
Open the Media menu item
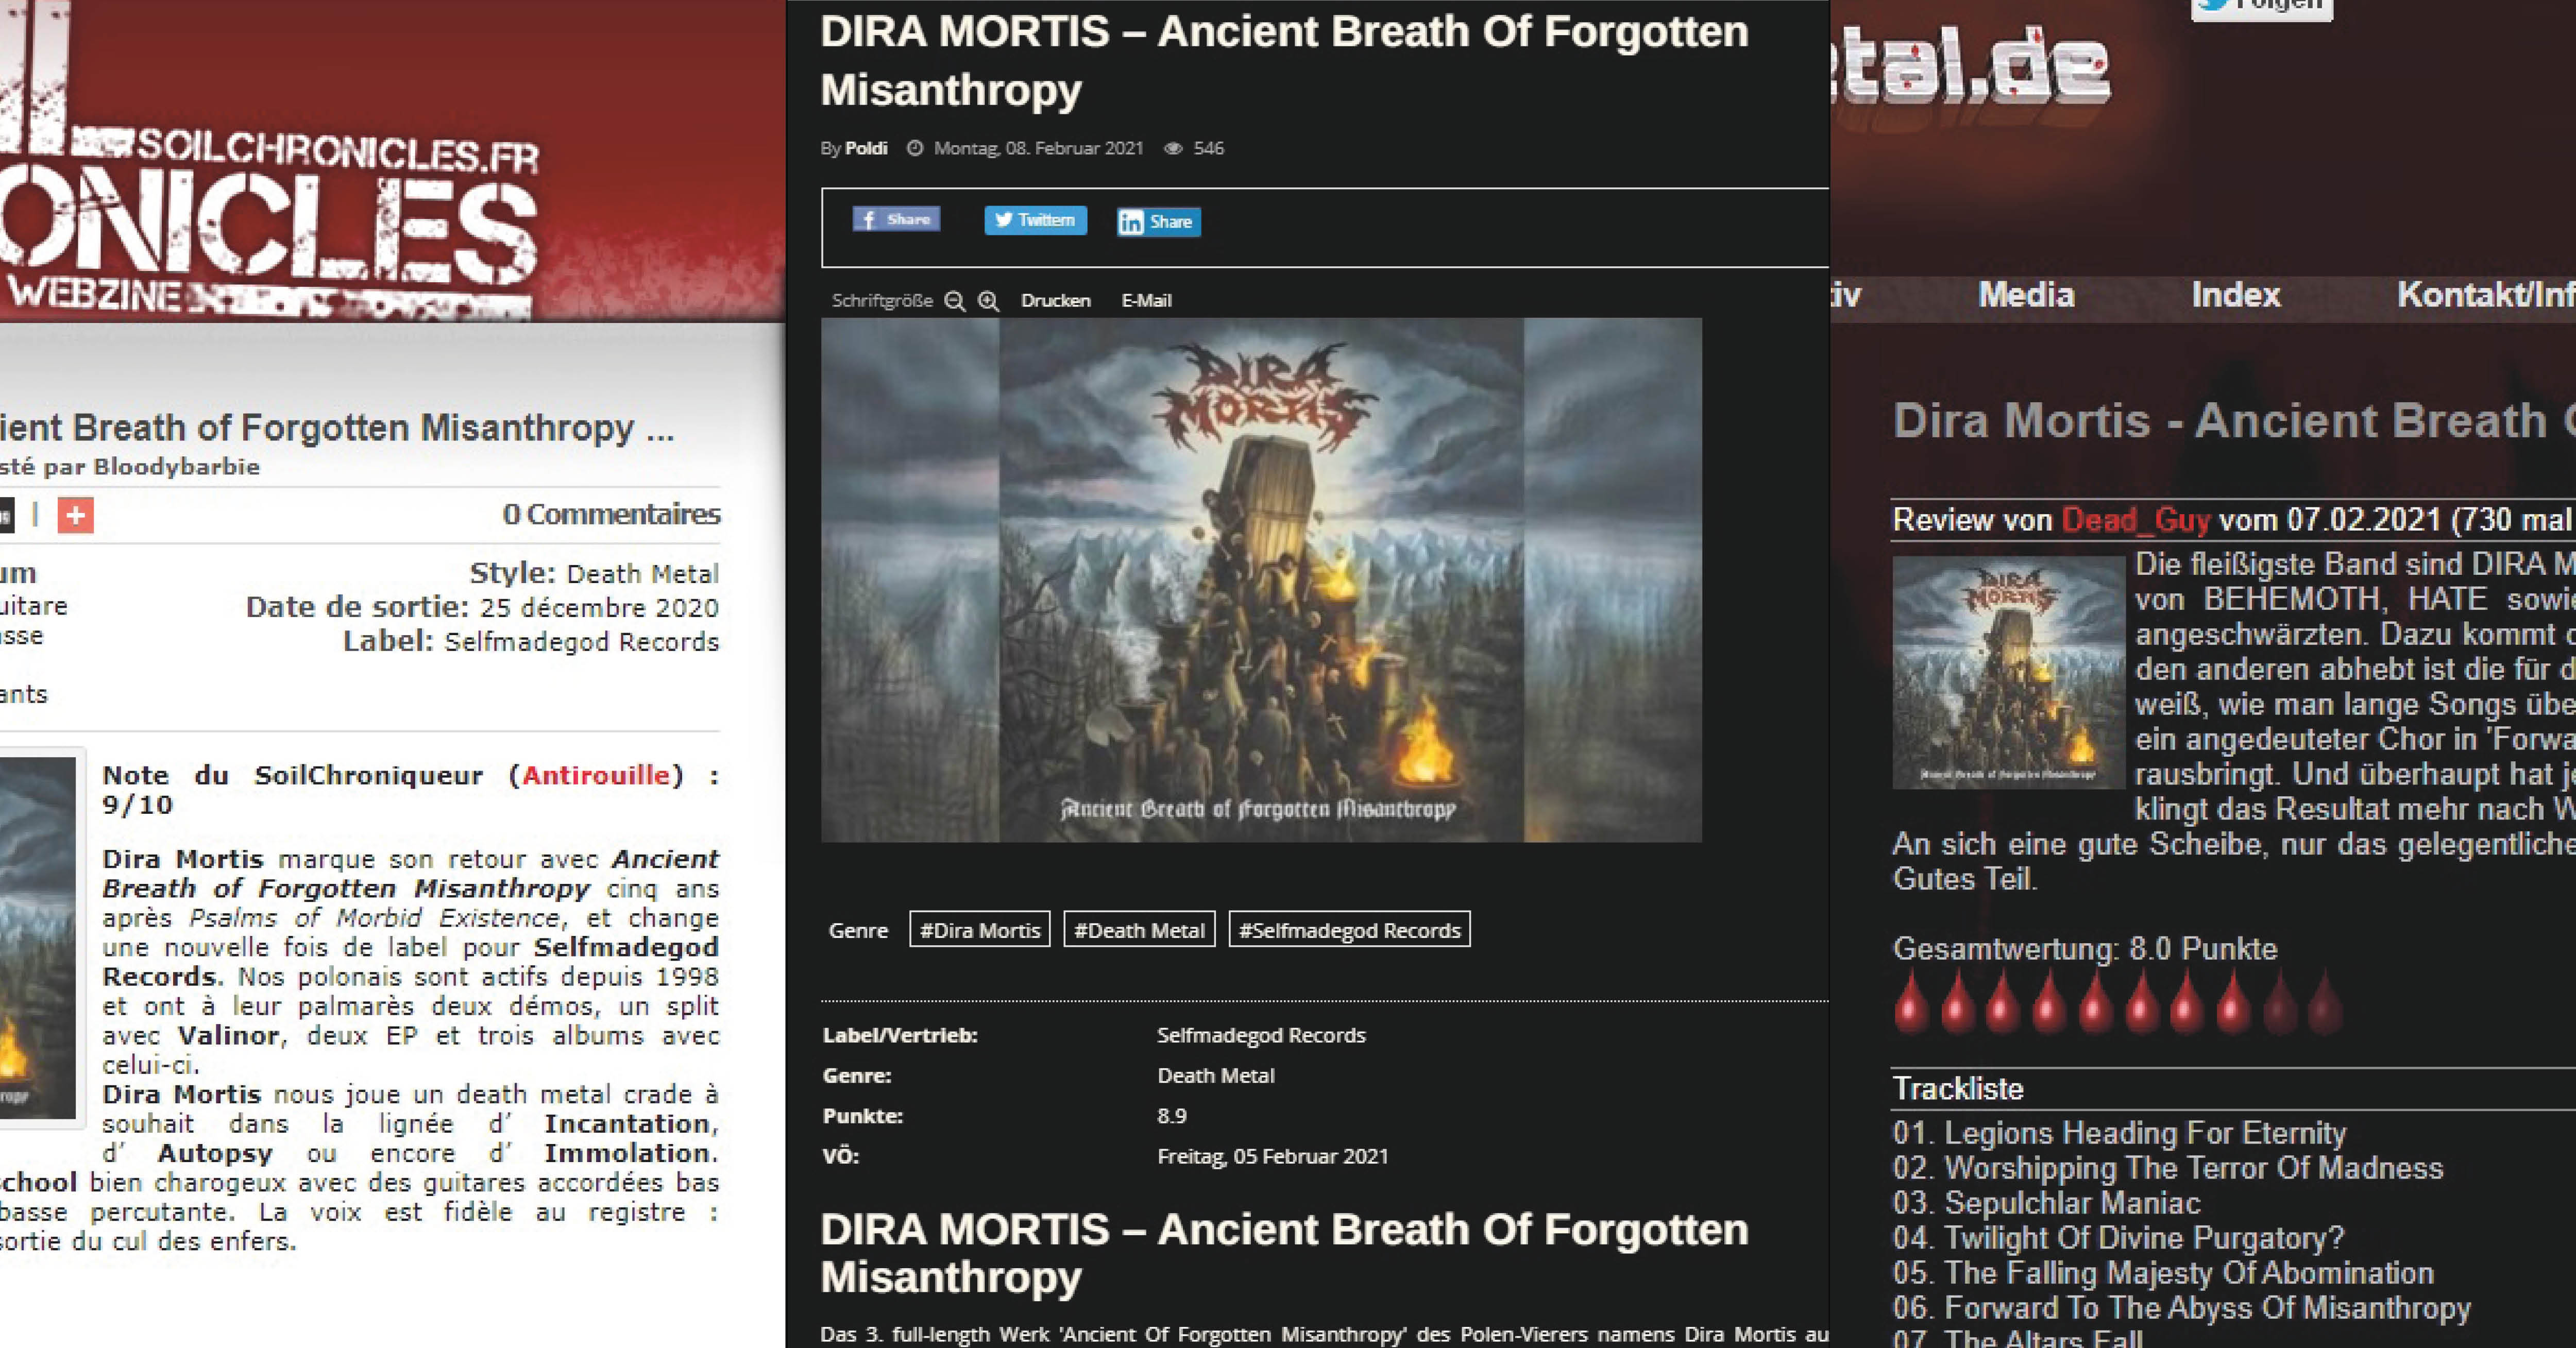(2026, 295)
